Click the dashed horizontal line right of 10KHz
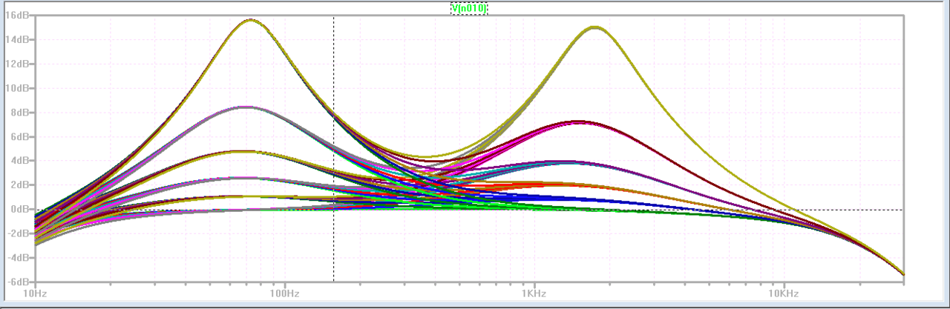 click(854, 210)
